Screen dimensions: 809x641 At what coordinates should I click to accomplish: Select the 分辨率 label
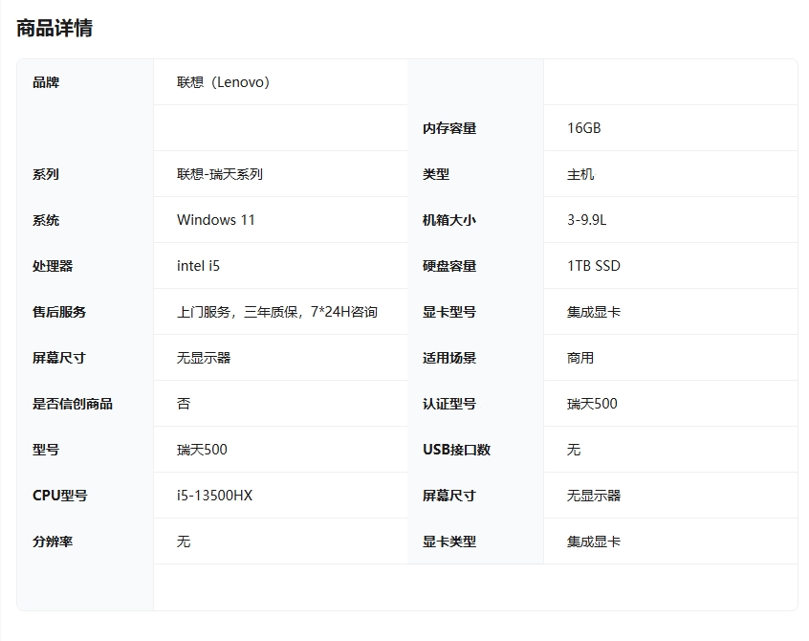pyautogui.click(x=53, y=542)
